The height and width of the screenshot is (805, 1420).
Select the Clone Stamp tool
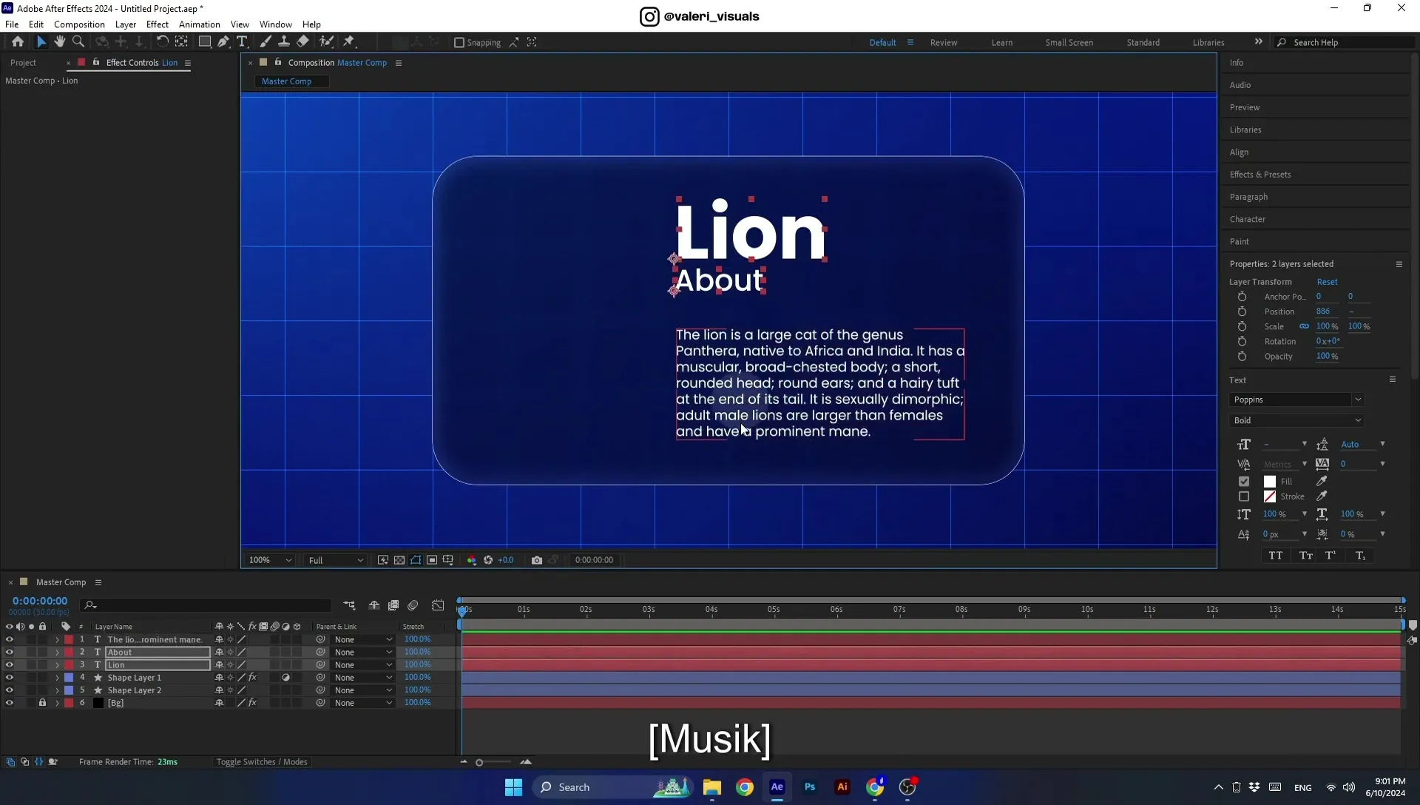click(x=284, y=42)
